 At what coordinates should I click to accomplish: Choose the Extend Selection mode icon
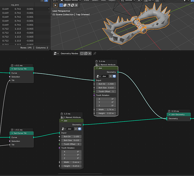[x=65, y=5]
